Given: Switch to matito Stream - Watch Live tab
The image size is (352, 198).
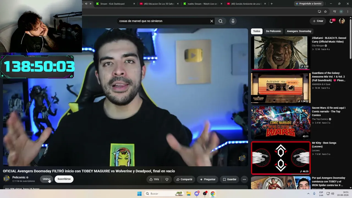Looking at the screenshot, I should pos(203,4).
